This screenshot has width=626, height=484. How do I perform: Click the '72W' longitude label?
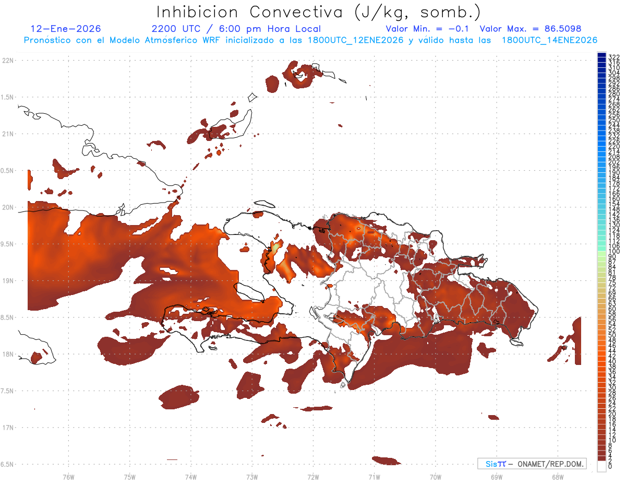[313, 477]
